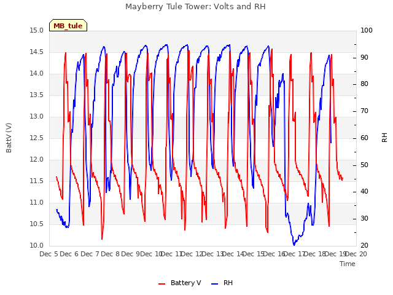Click the 11.5 left axis tick label

[x=37, y=181]
